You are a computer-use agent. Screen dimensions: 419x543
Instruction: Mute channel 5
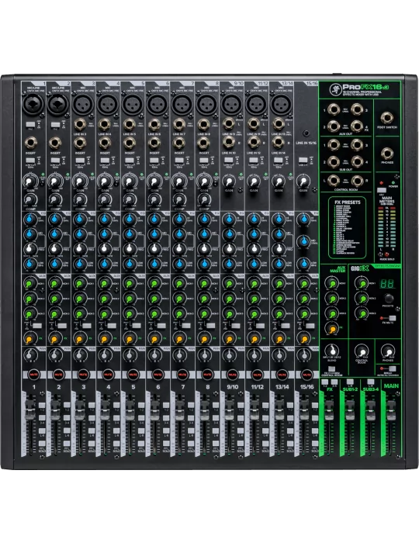point(133,375)
